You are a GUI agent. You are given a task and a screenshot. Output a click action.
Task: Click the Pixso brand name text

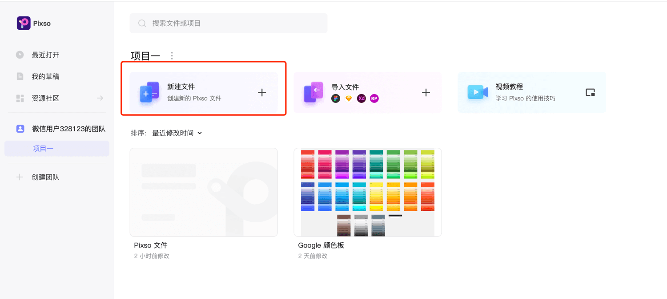click(x=42, y=24)
